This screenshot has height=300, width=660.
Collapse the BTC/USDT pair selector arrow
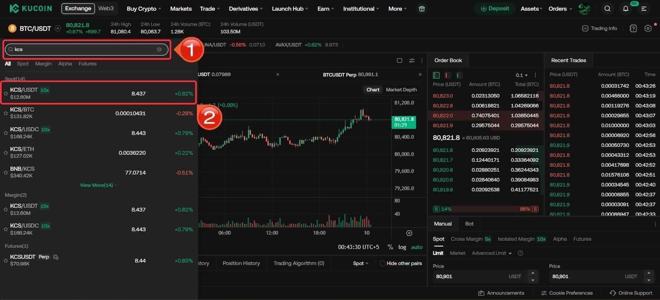click(58, 28)
